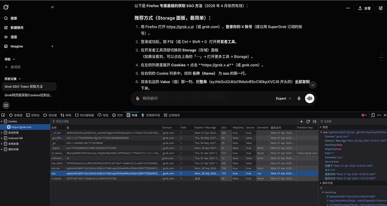The height and width of the screenshot is (206, 387).
Task: Collapse the Cookie tree node
Action: (x=2, y=121)
